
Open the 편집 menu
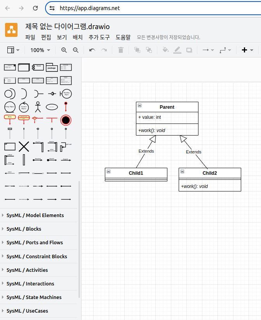[46, 37]
